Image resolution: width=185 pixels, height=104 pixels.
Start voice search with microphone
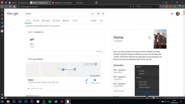[x=98, y=14]
